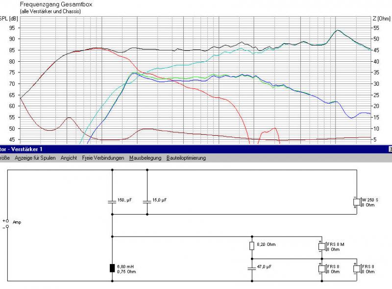Image resolution: width=392 pixels, height=289 pixels.
Task: Click the '6,80 mH' inductor value
Action: (125, 267)
